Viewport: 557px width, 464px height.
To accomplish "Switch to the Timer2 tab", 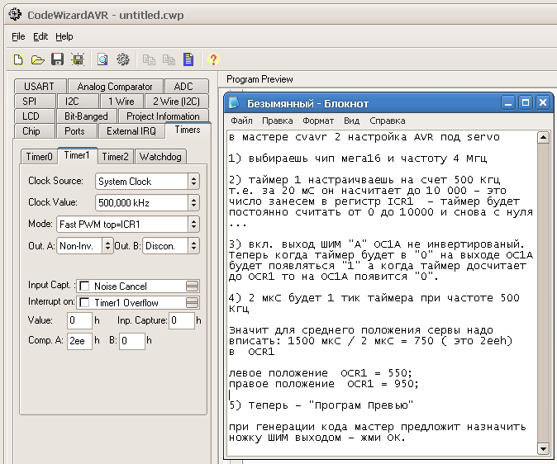I will click(x=116, y=156).
